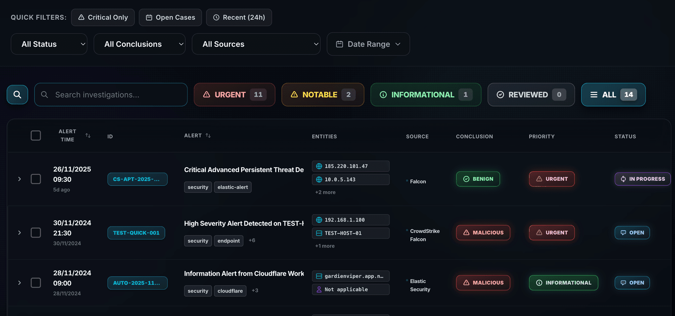Click globe icon beside 185.220.101.47
This screenshot has width=675, height=316.
(x=319, y=166)
